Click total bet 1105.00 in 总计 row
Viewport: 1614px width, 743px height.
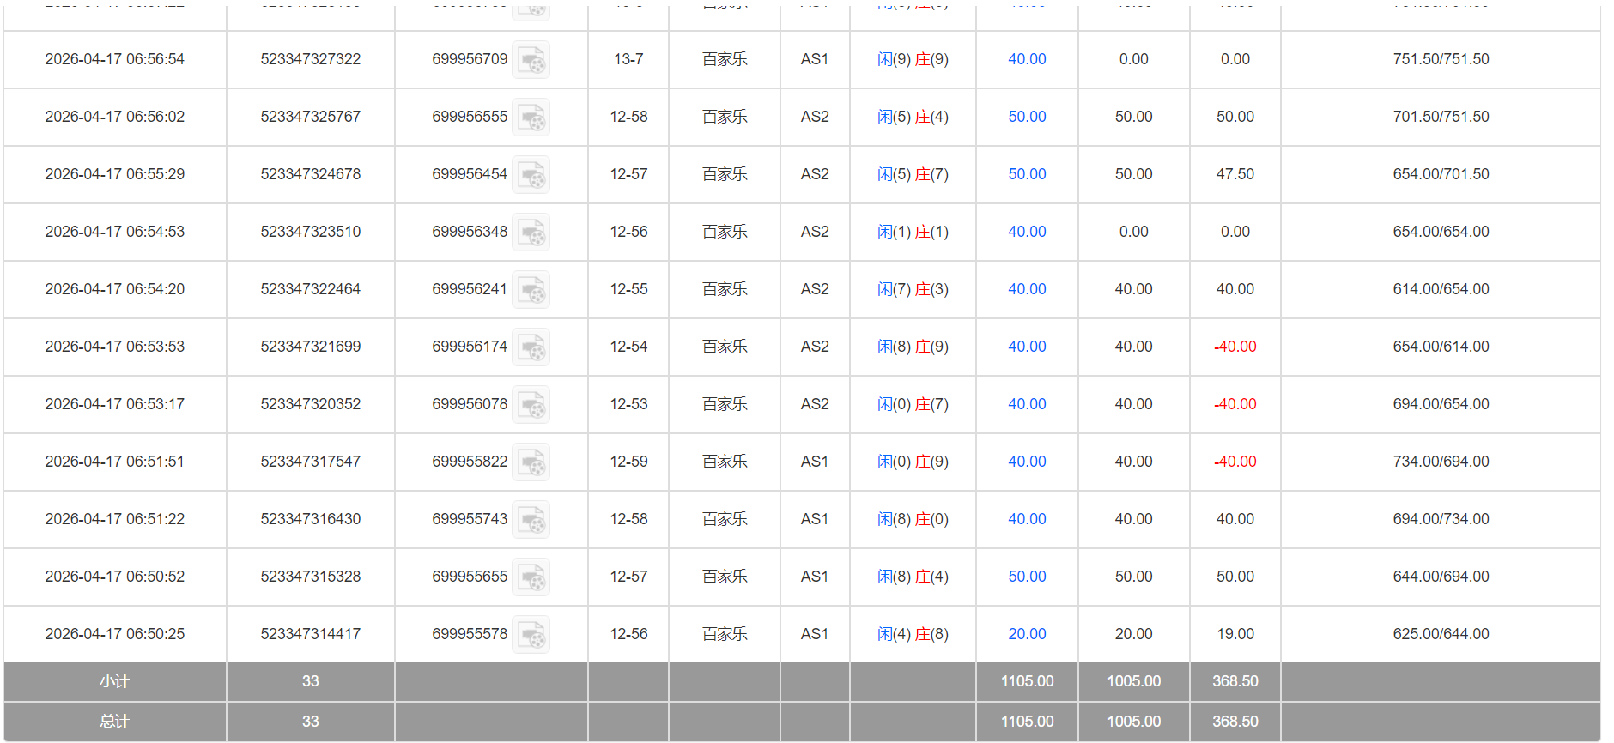[x=1027, y=722]
